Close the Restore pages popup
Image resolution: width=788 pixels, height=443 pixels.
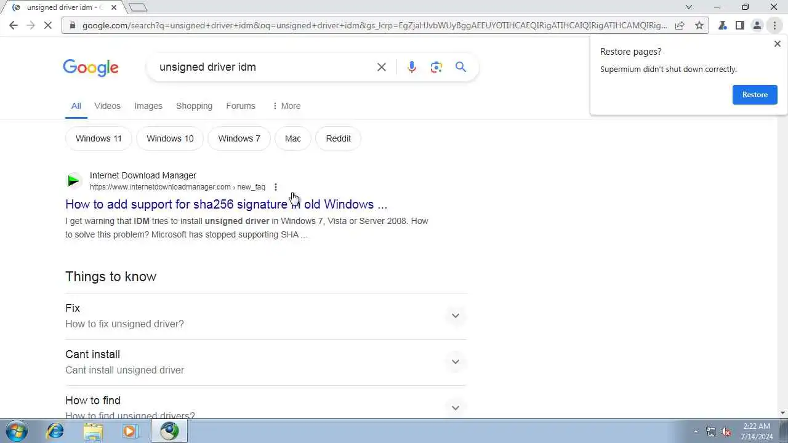point(777,44)
